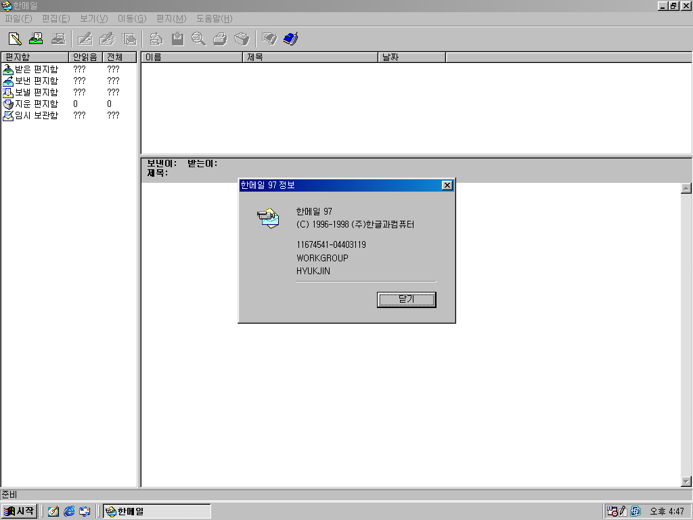Select the 임시 보관함 drafts folder
This screenshot has height=520, width=693.
coord(30,115)
